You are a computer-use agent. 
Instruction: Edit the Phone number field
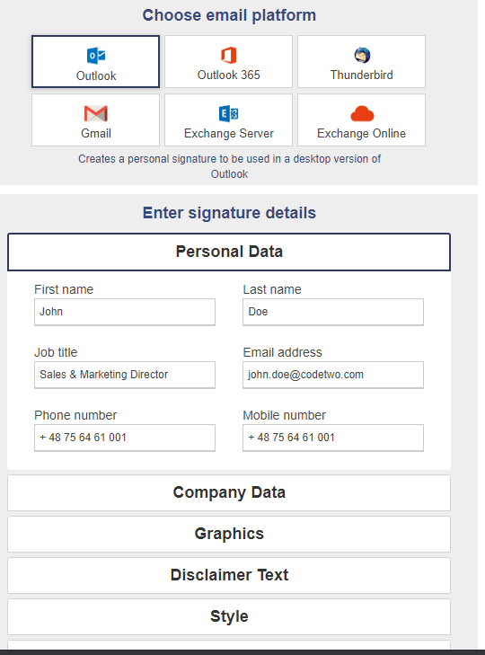point(125,438)
